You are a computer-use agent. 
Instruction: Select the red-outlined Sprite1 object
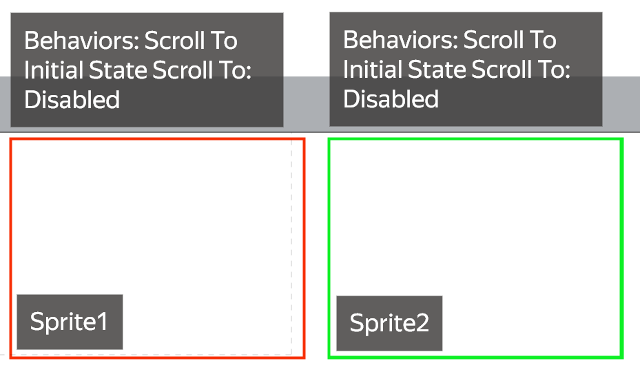pyautogui.click(x=157, y=248)
